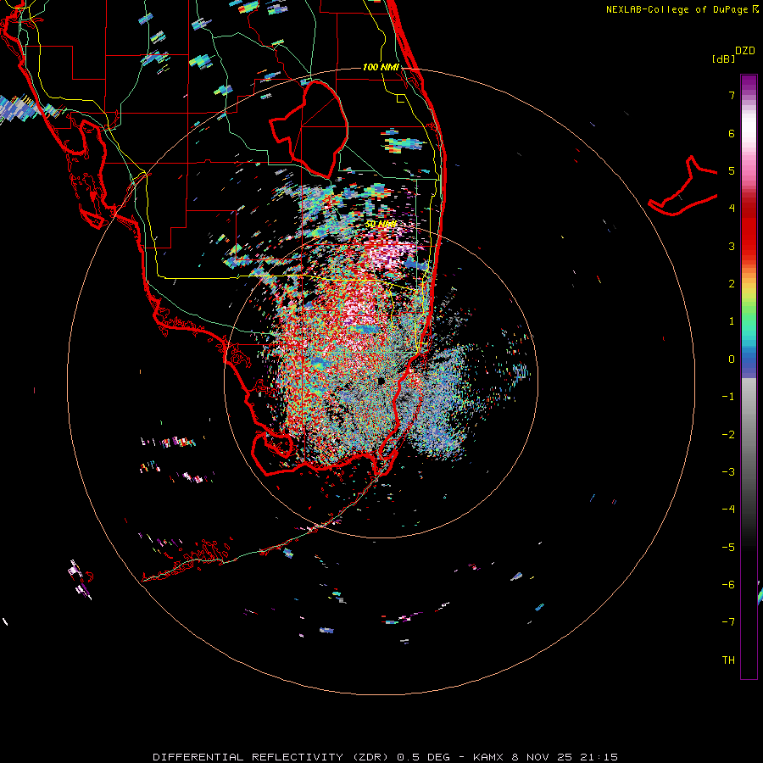Click the purple top of the color bar

tap(749, 83)
